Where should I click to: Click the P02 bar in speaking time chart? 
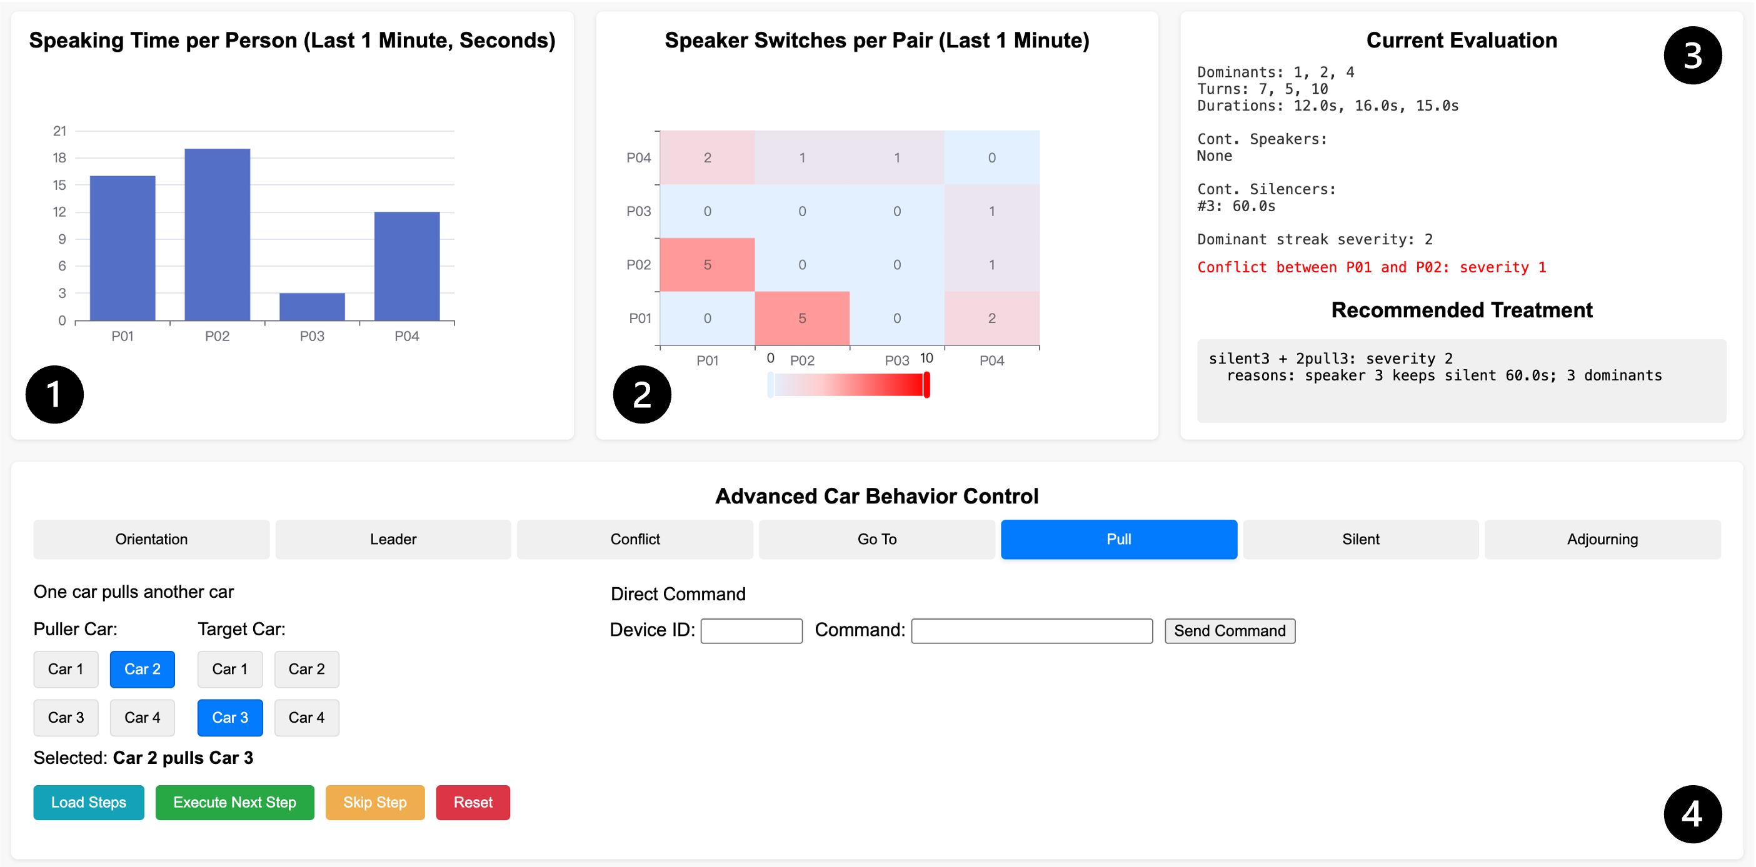217,234
